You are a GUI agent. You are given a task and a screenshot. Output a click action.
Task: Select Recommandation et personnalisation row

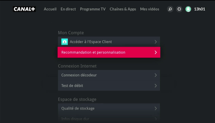click(x=109, y=52)
